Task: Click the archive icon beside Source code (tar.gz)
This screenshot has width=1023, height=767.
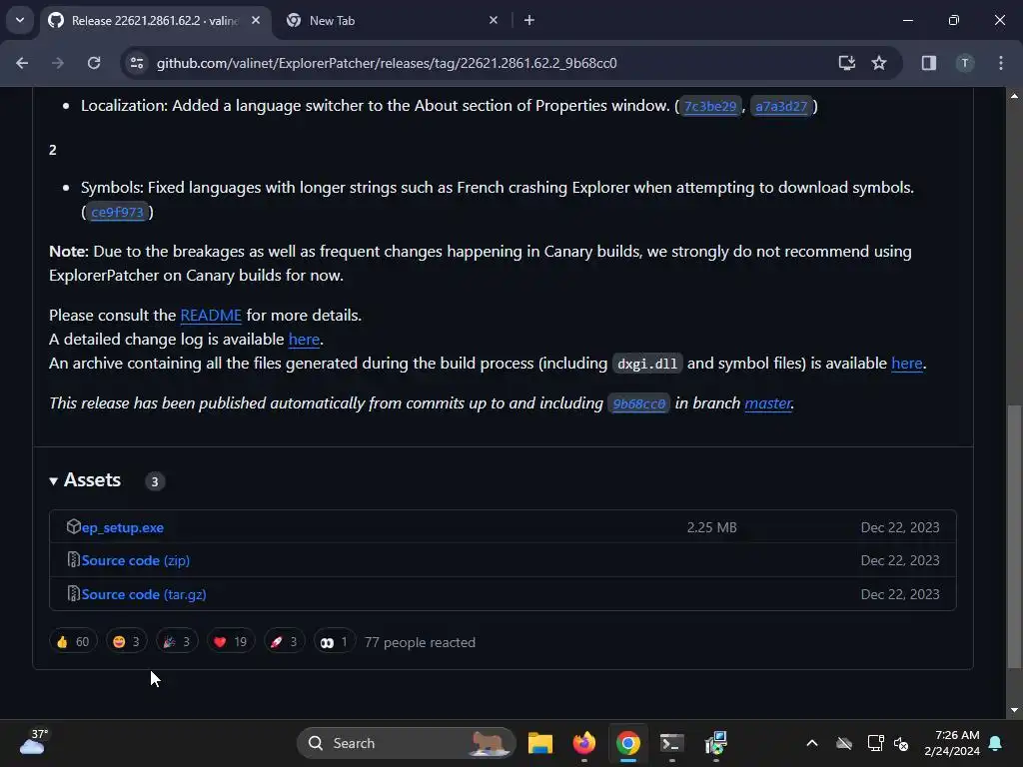Action: (73, 593)
